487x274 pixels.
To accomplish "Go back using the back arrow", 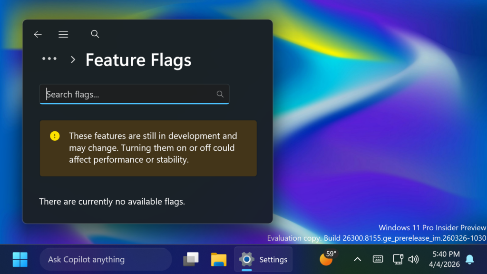I will 38,34.
